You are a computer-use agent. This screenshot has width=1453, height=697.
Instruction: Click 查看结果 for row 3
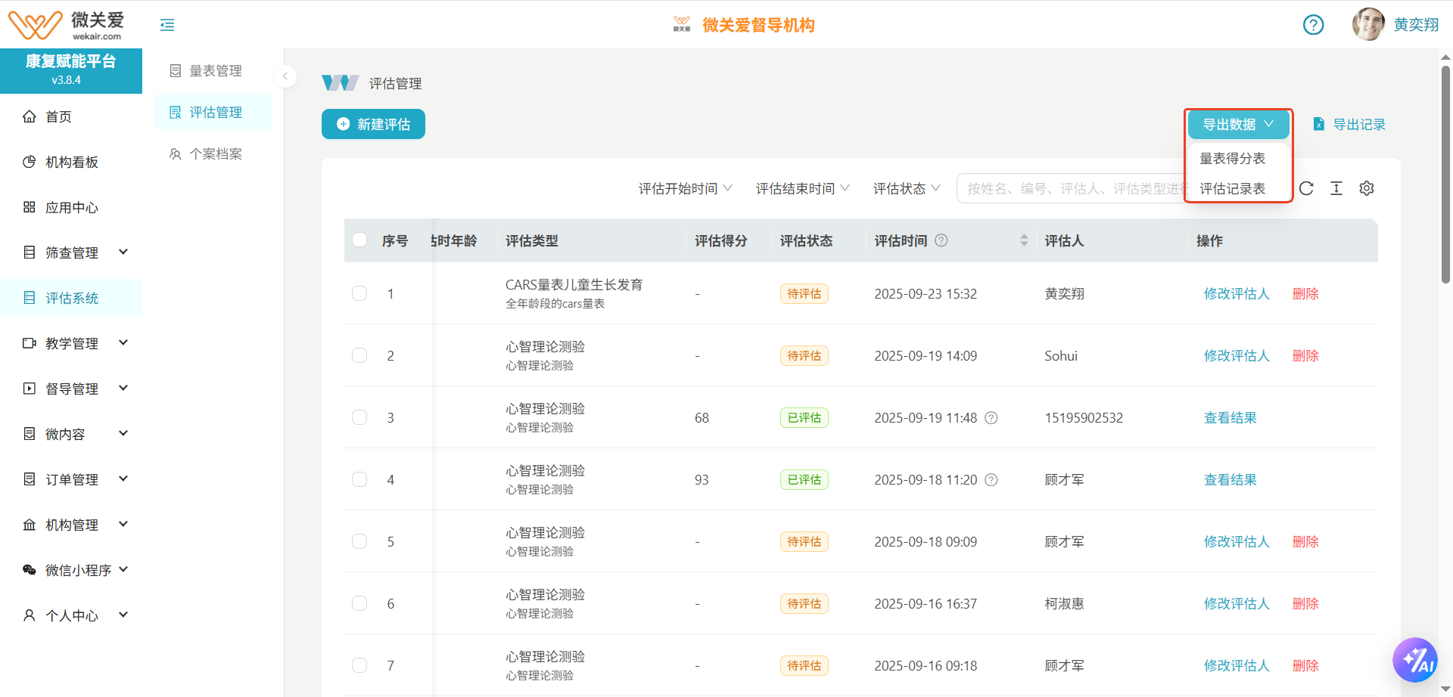1230,417
